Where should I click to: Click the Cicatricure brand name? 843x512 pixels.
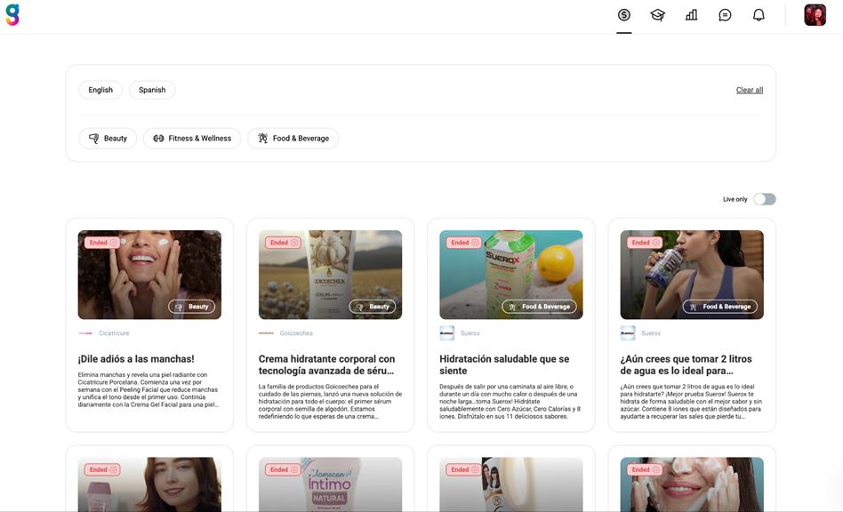tap(114, 333)
